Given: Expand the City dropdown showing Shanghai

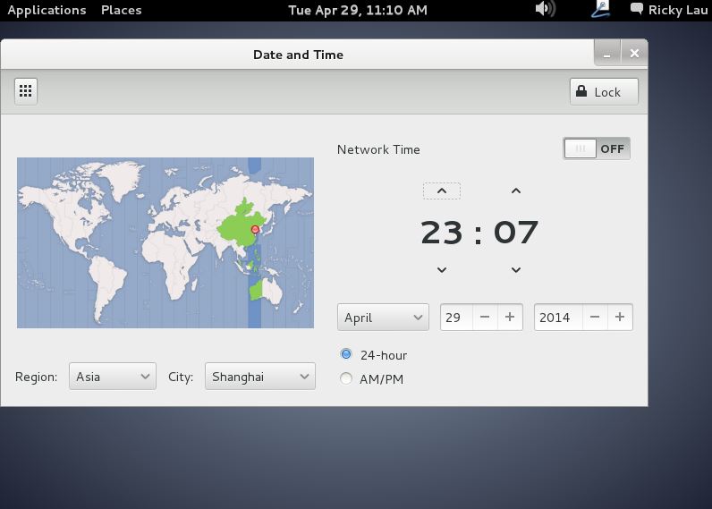Looking at the screenshot, I should [259, 377].
